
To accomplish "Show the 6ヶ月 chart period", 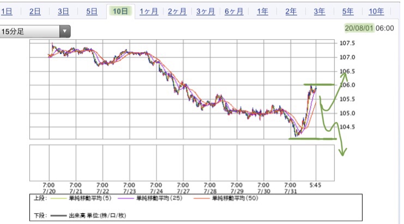I will [x=234, y=11].
